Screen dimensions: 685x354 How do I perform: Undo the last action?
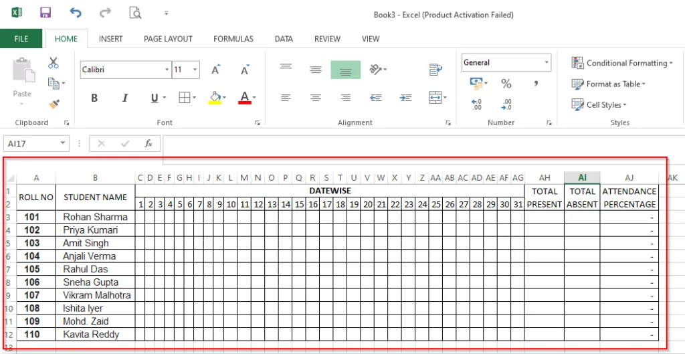(75, 13)
